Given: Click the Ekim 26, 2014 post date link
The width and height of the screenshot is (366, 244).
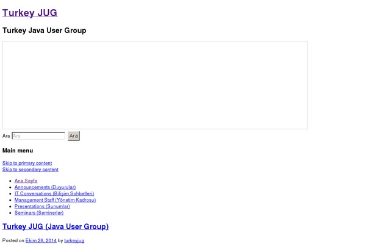Looking at the screenshot, I should [41, 240].
